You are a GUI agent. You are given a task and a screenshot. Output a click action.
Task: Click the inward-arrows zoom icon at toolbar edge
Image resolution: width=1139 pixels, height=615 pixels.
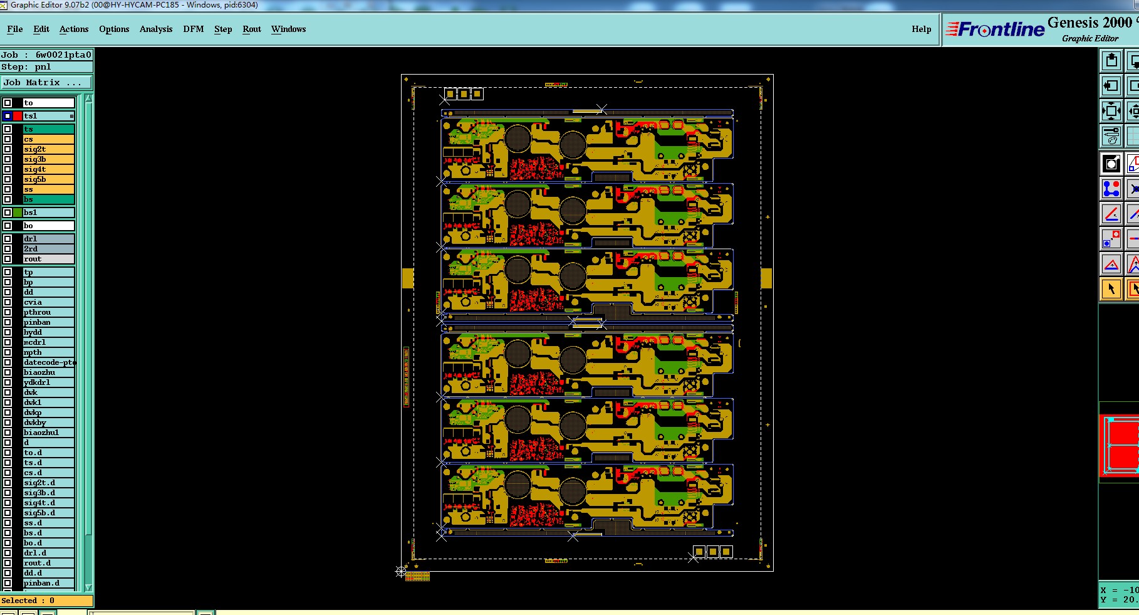tap(1132, 111)
